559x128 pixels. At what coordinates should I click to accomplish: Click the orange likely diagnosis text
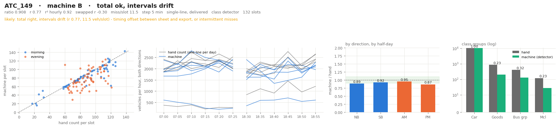(121, 19)
